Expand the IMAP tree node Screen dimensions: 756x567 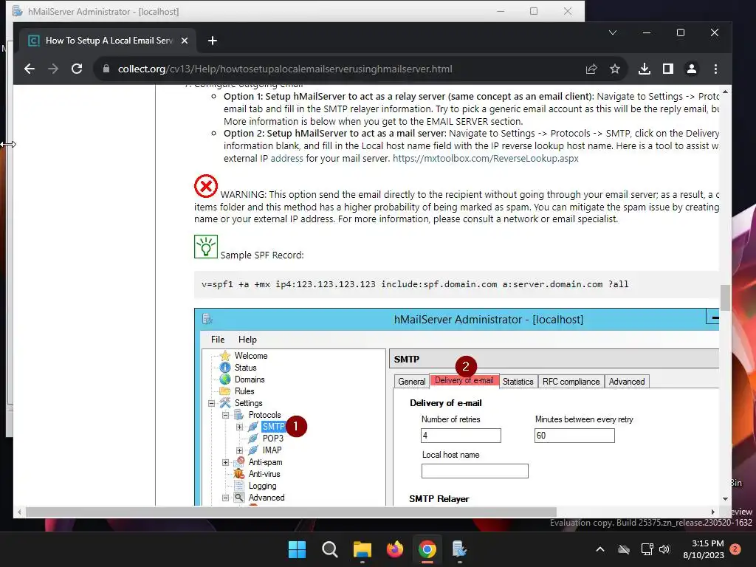[239, 450]
